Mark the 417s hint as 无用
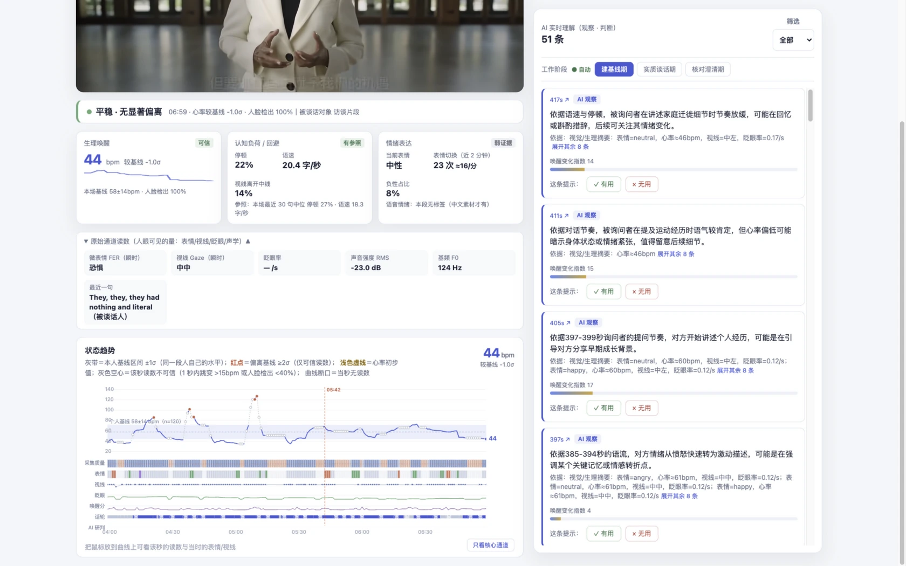Viewport: 906px width, 566px height. click(641, 184)
